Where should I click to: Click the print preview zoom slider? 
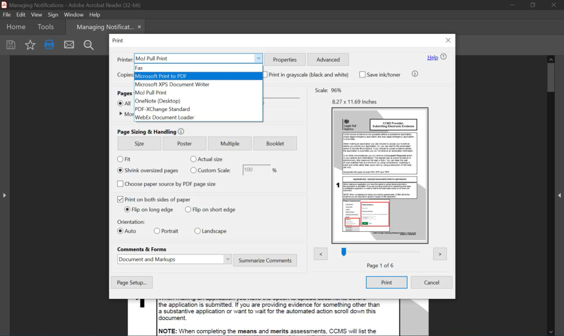click(x=343, y=251)
